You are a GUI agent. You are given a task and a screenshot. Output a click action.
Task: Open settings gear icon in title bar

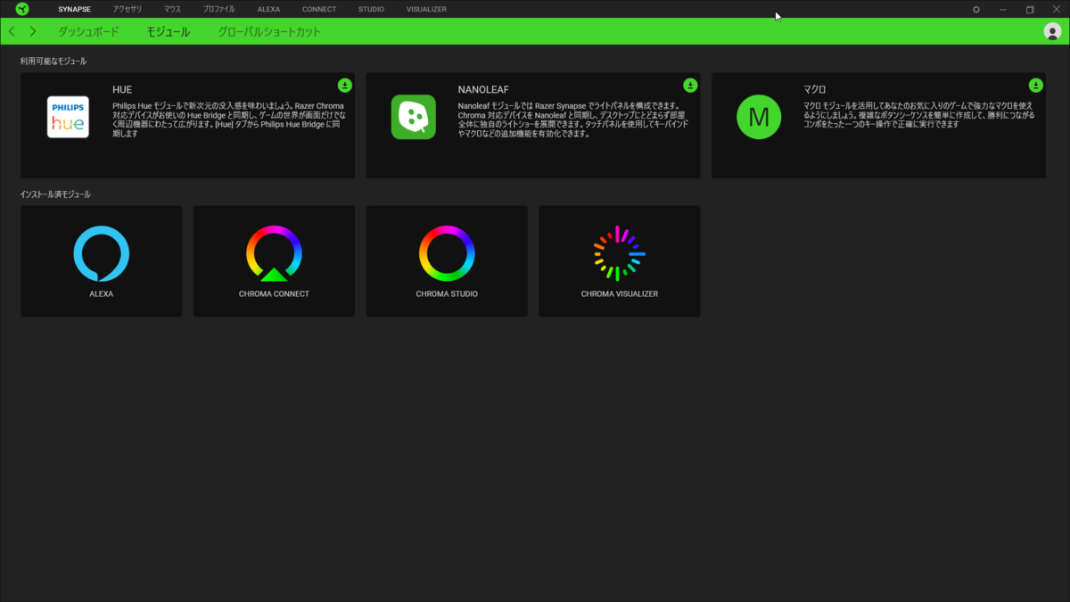(976, 9)
